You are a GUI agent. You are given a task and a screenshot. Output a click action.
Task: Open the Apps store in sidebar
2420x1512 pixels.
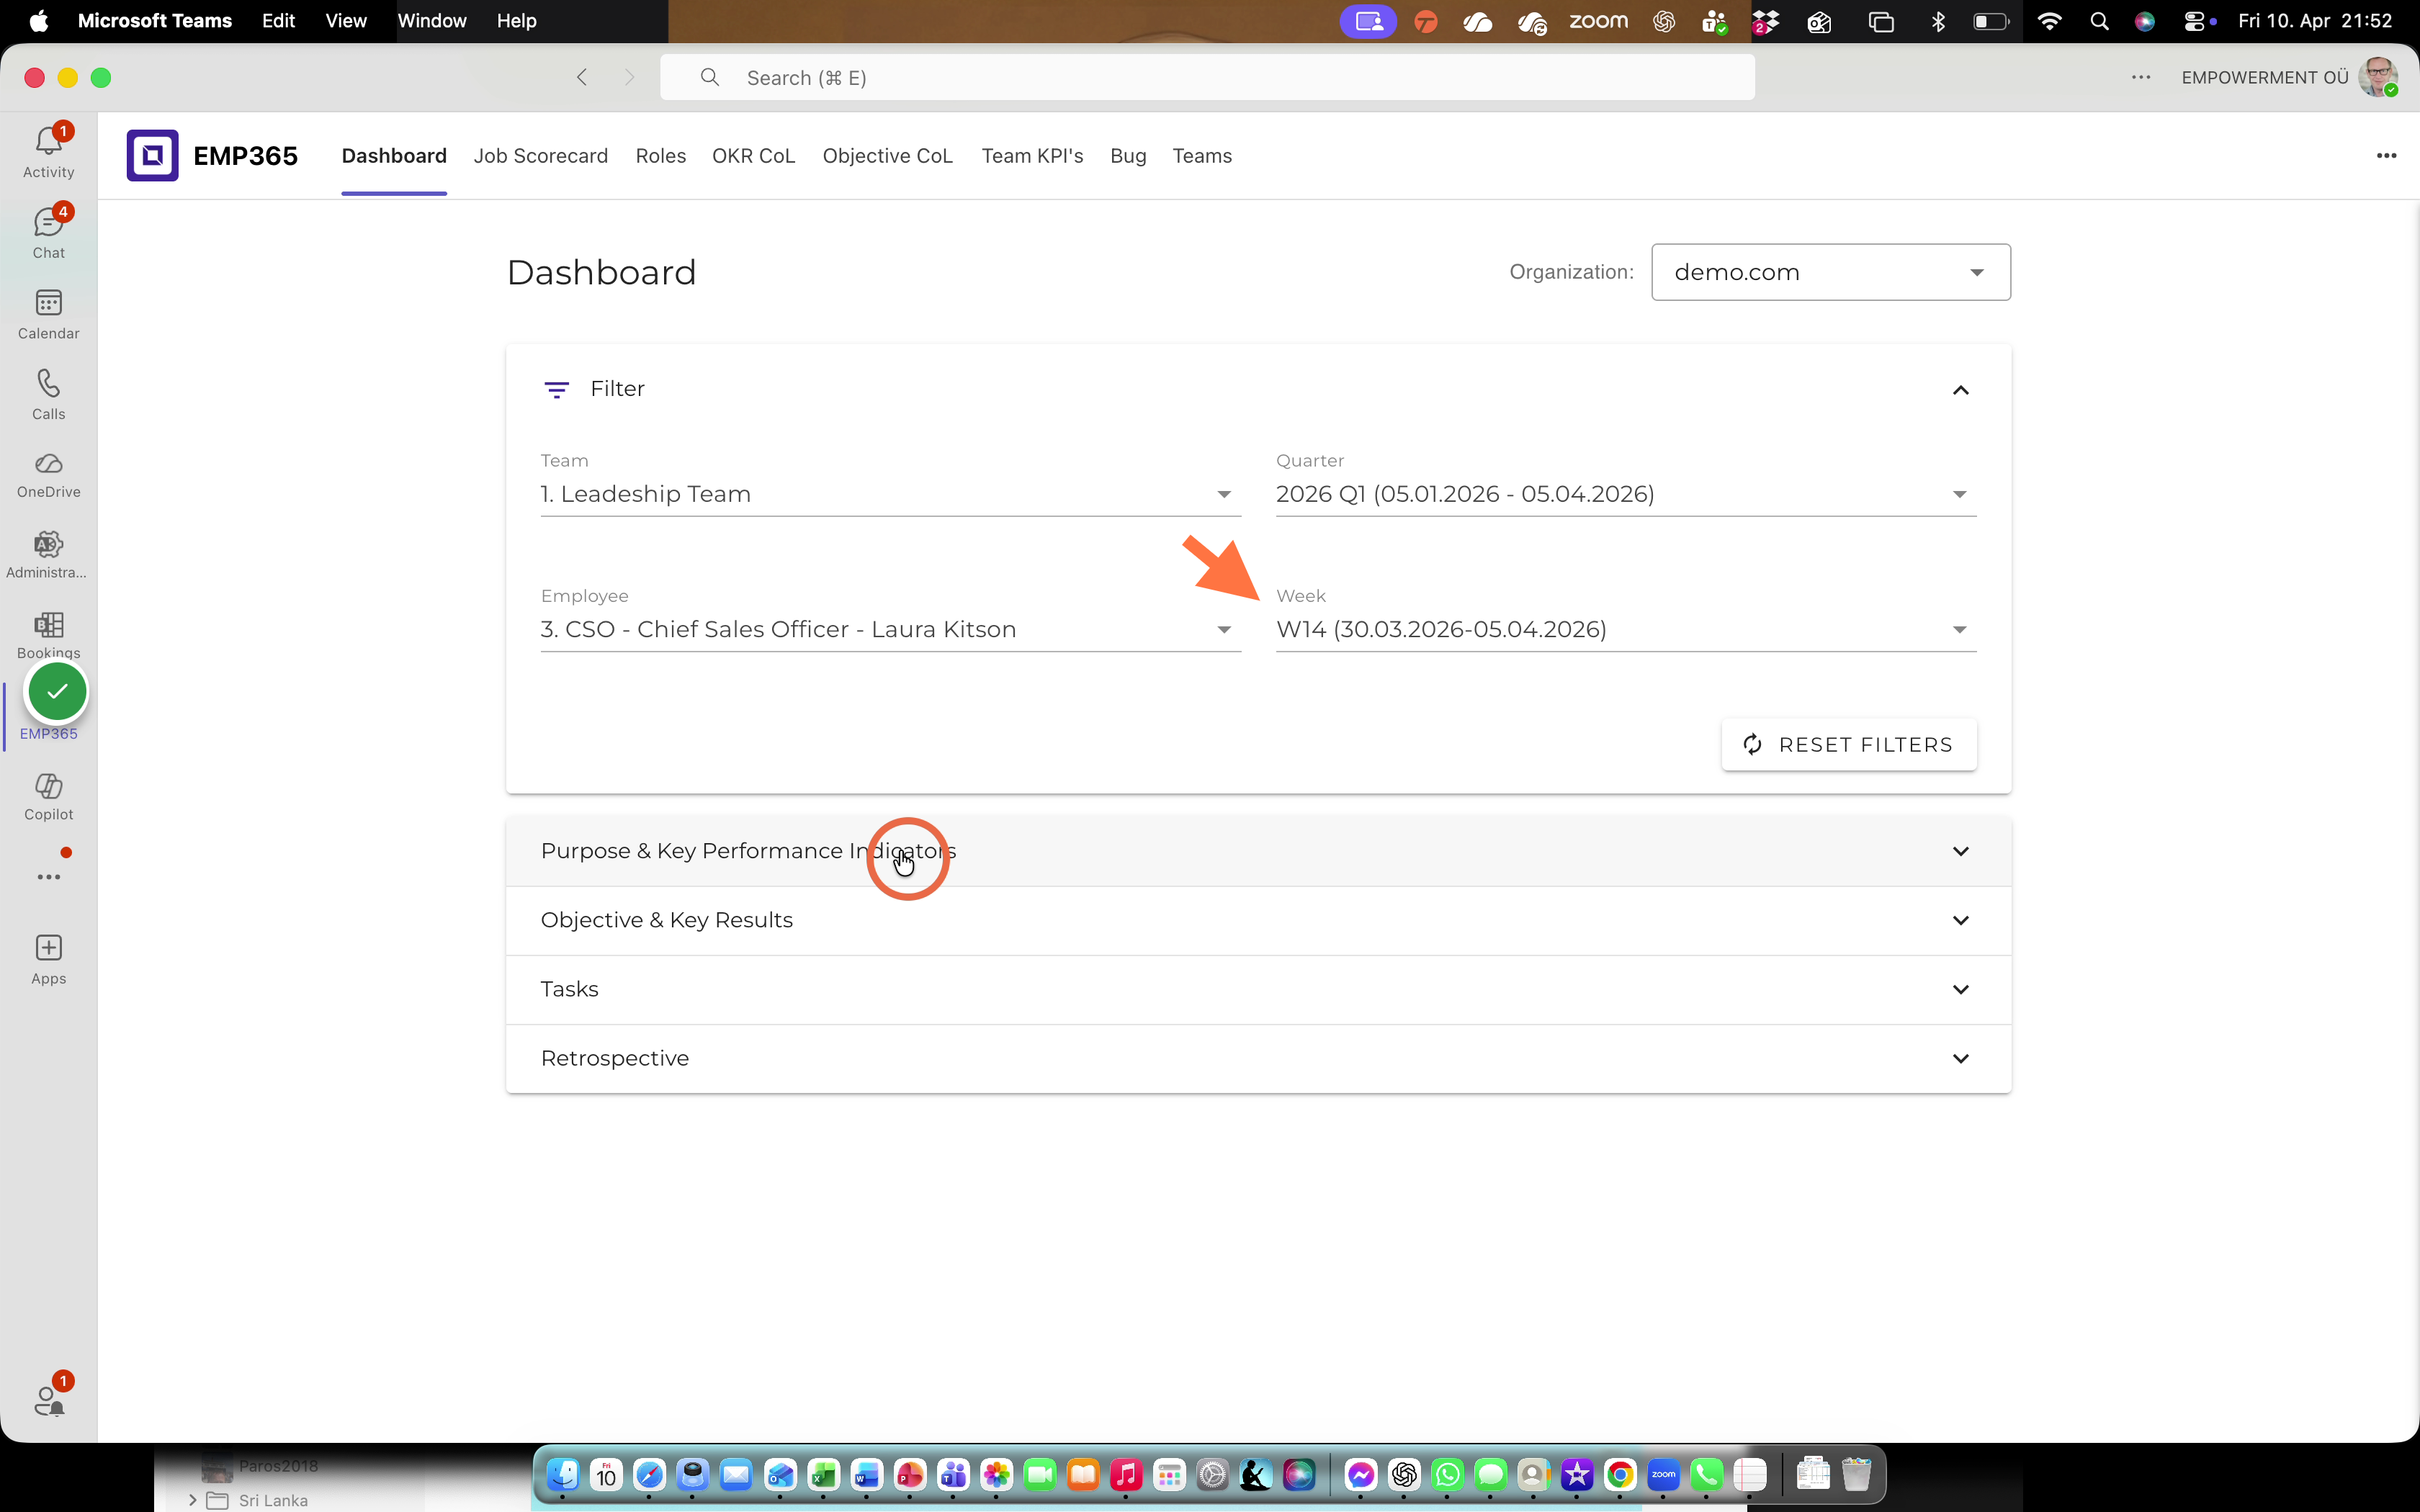(48, 960)
